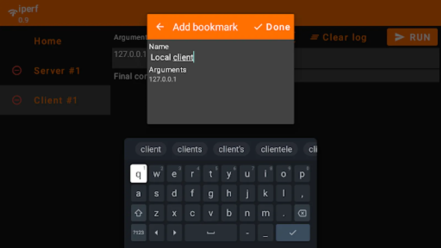Tap the shift key on keyboard
This screenshot has height=248, width=441.
[138, 213]
